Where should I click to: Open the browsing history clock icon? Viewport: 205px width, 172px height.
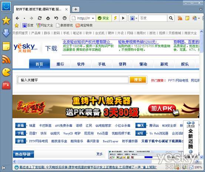point(65,18)
